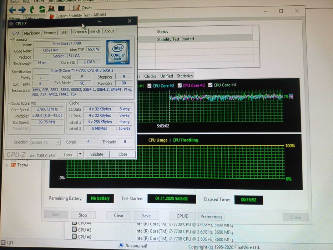Click the Локальный status bar entry
333x250 pixels.
(133, 246)
